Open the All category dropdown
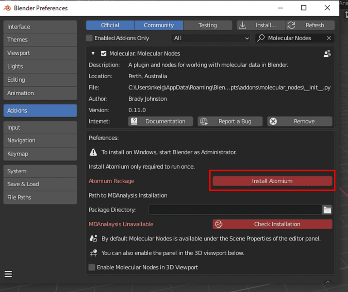 pyautogui.click(x=211, y=38)
